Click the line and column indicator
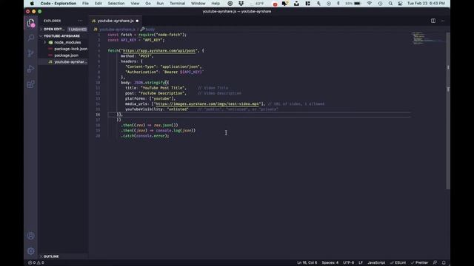474x266 pixels. tap(307, 262)
